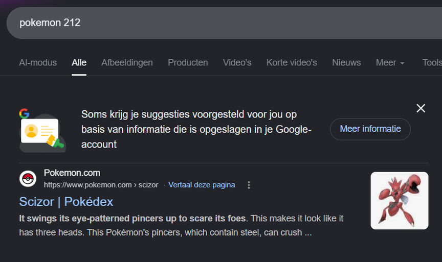Expand the Meer dropdown menu
This screenshot has width=442, height=262.
[390, 62]
